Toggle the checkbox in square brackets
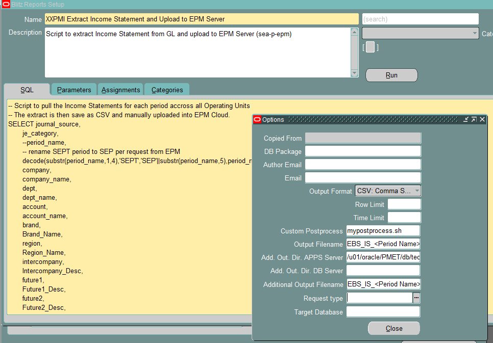The image size is (493, 343). [x=371, y=47]
